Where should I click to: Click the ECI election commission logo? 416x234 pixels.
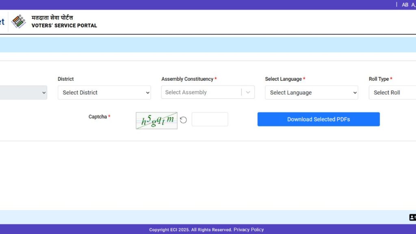click(19, 22)
